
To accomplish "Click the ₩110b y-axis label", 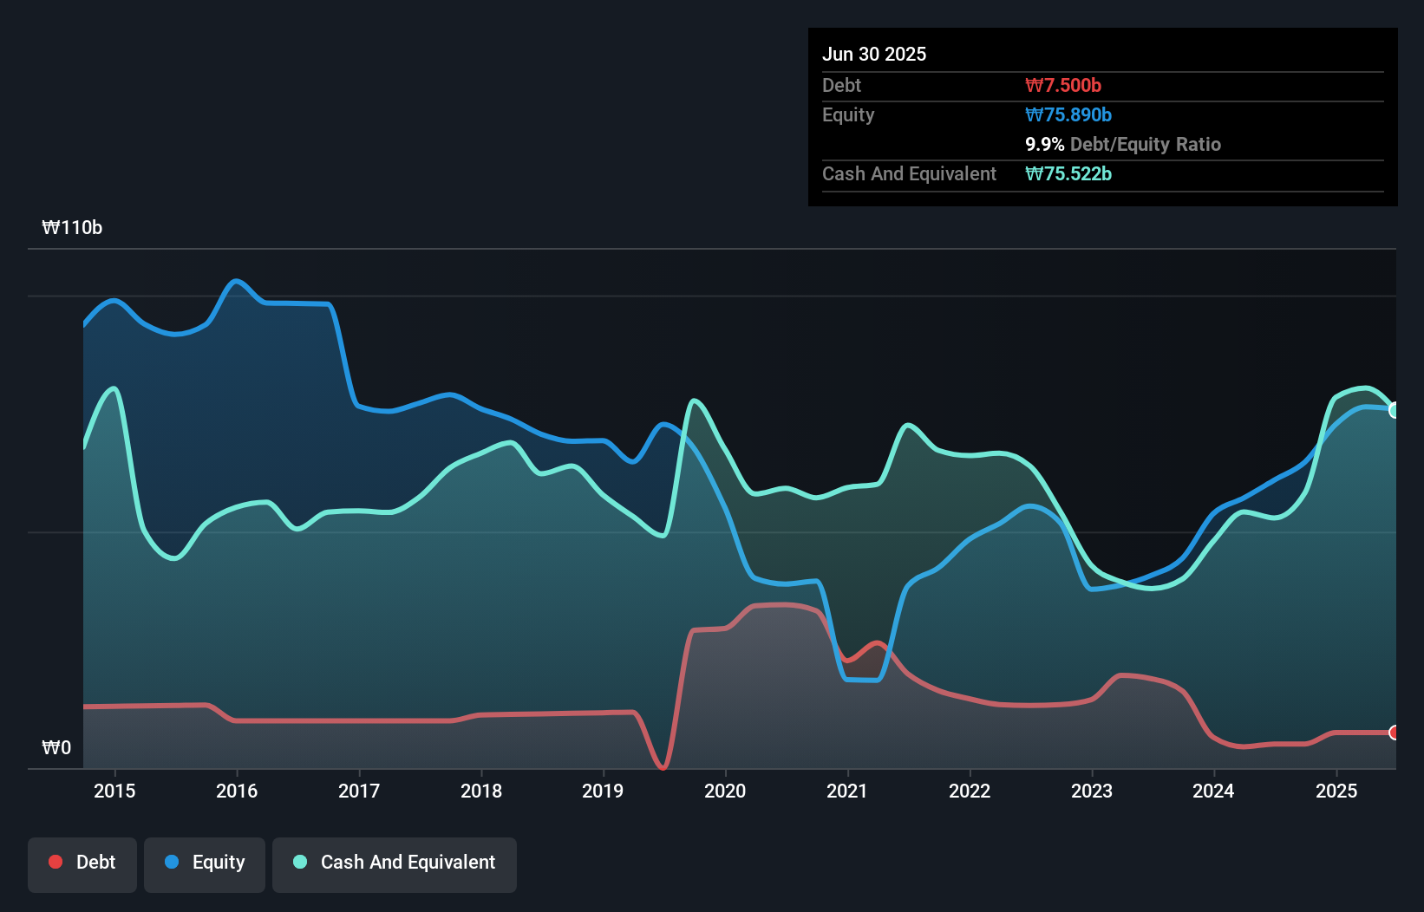I will (72, 228).
